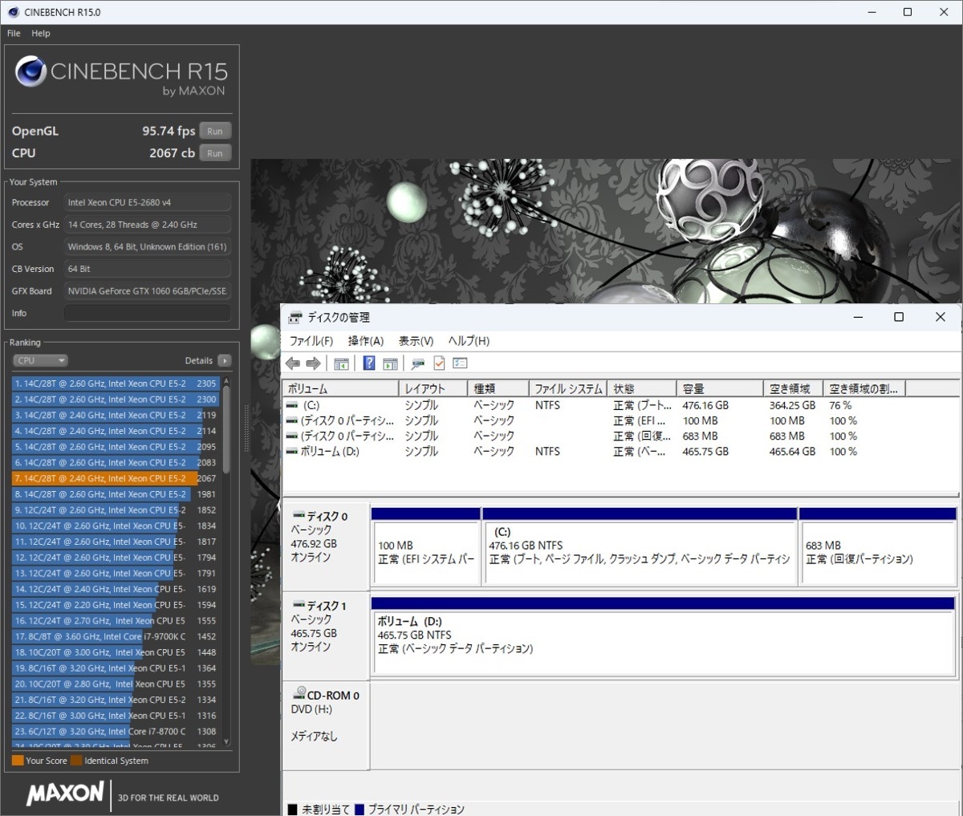Click the 空き領域 column header
Viewport: 963px width, 816px height.
[793, 388]
